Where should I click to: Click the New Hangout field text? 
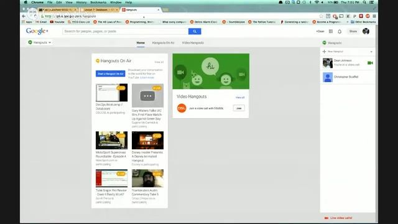pyautogui.click(x=335, y=52)
